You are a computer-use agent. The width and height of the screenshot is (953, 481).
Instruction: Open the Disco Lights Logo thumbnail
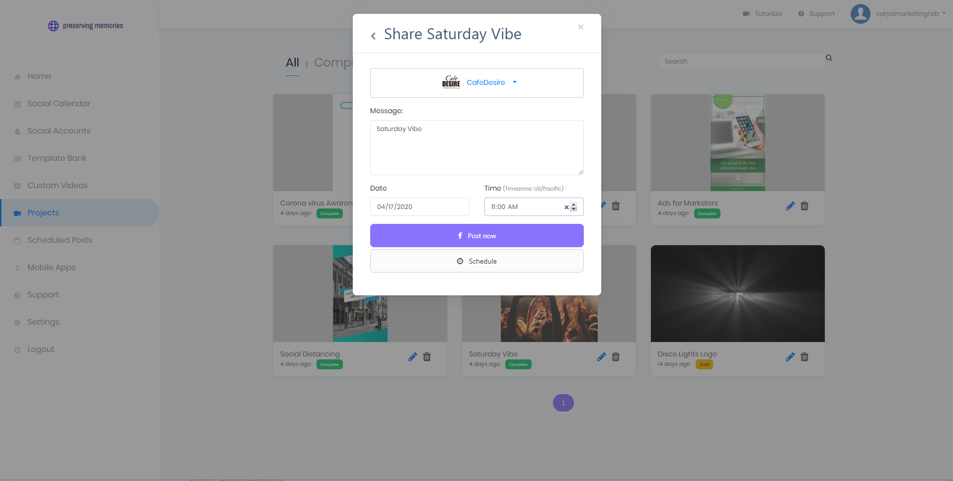(737, 293)
